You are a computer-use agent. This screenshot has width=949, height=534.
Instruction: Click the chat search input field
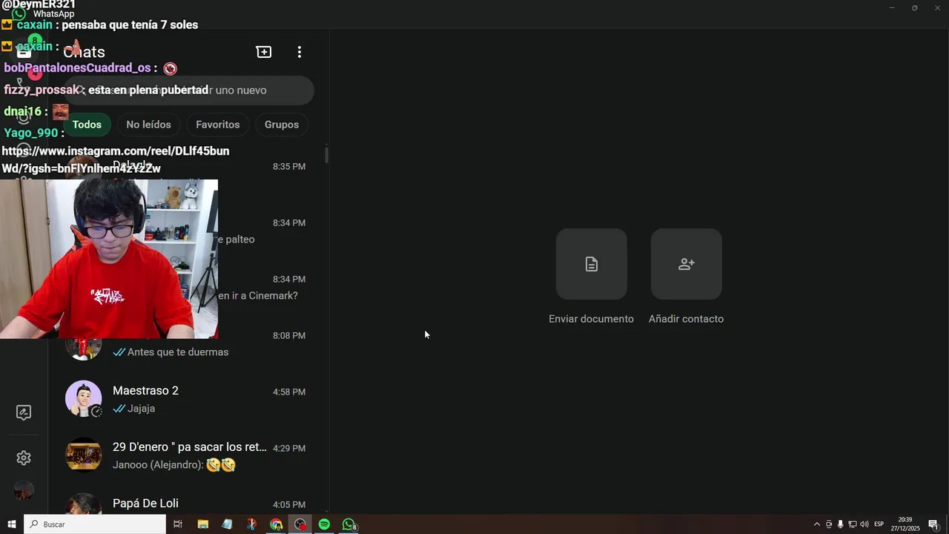coord(189,90)
